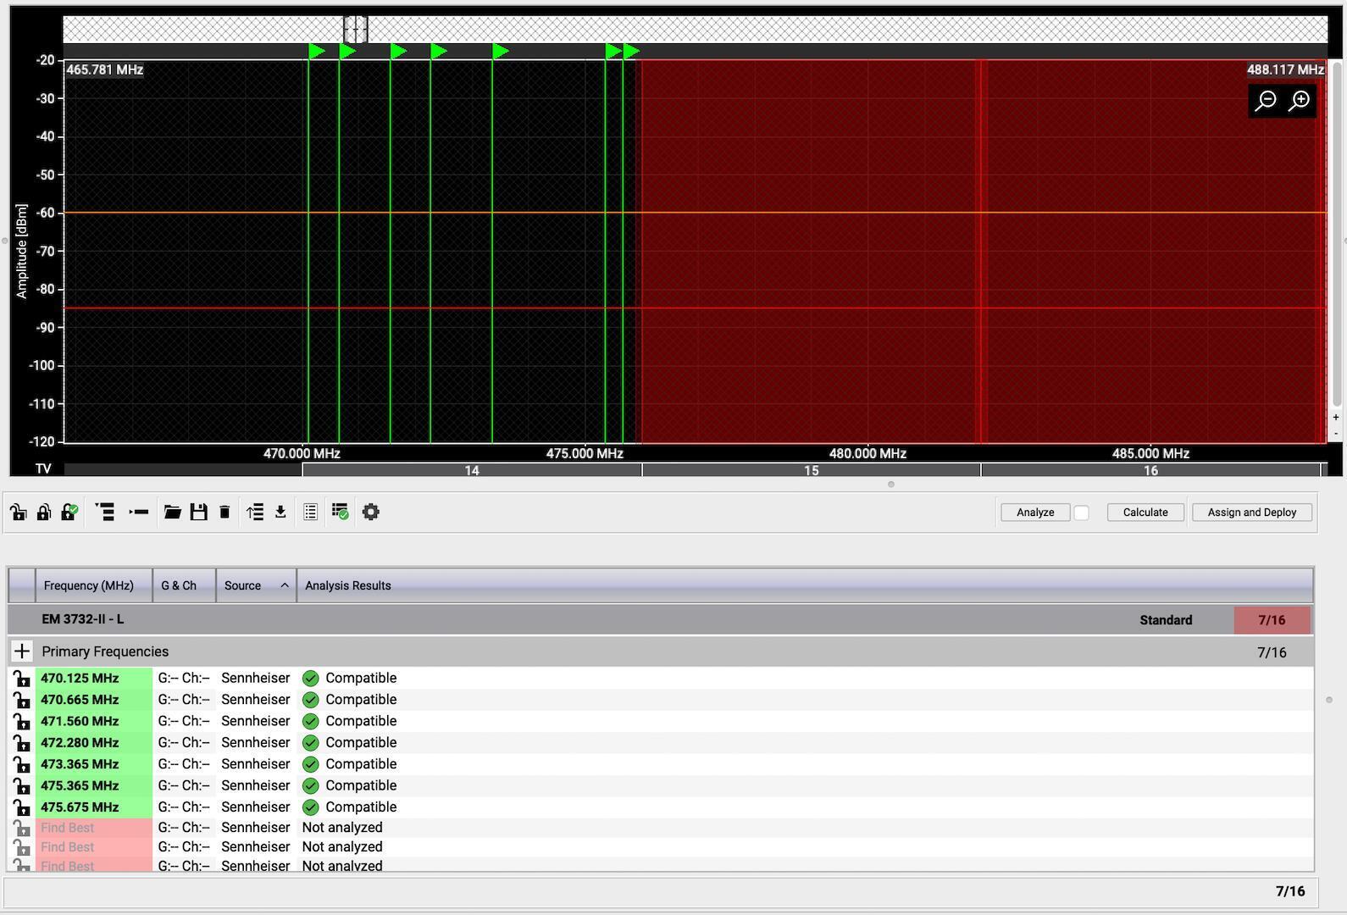Viewport: 1347px width, 915px height.
Task: Click the unlock all frequencies padlock icon
Action: coord(19,512)
